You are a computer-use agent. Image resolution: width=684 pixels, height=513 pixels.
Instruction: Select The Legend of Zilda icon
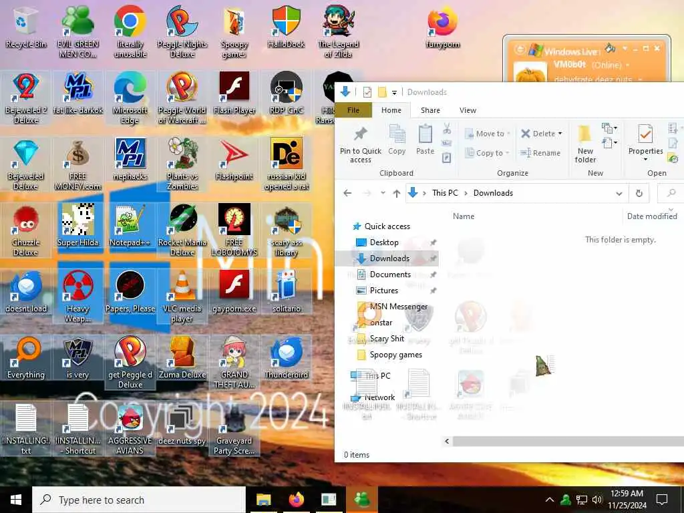338,31
